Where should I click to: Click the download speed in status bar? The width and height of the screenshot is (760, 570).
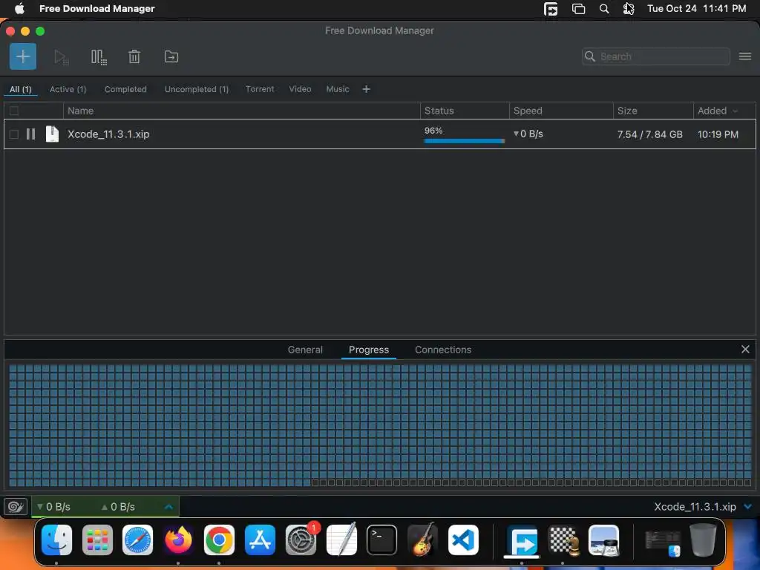(53, 507)
